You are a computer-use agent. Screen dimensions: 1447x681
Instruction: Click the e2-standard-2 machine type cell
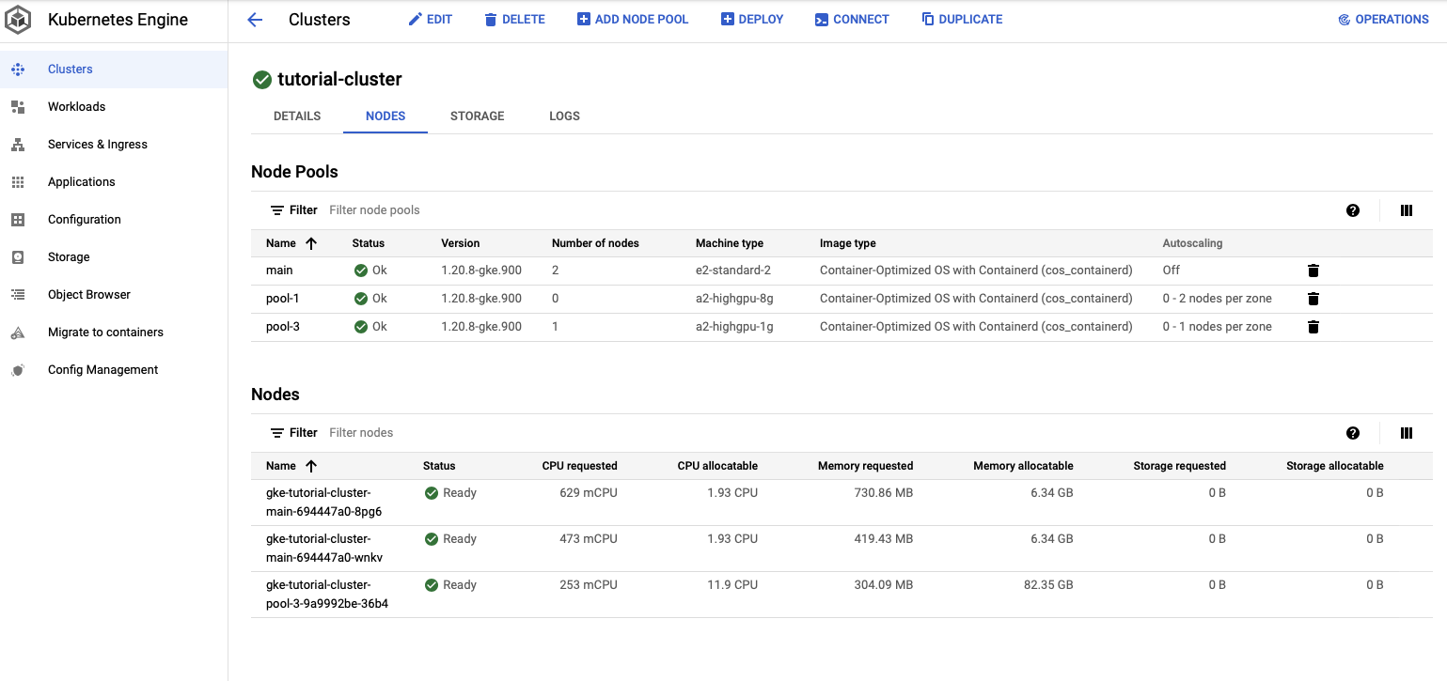(733, 271)
